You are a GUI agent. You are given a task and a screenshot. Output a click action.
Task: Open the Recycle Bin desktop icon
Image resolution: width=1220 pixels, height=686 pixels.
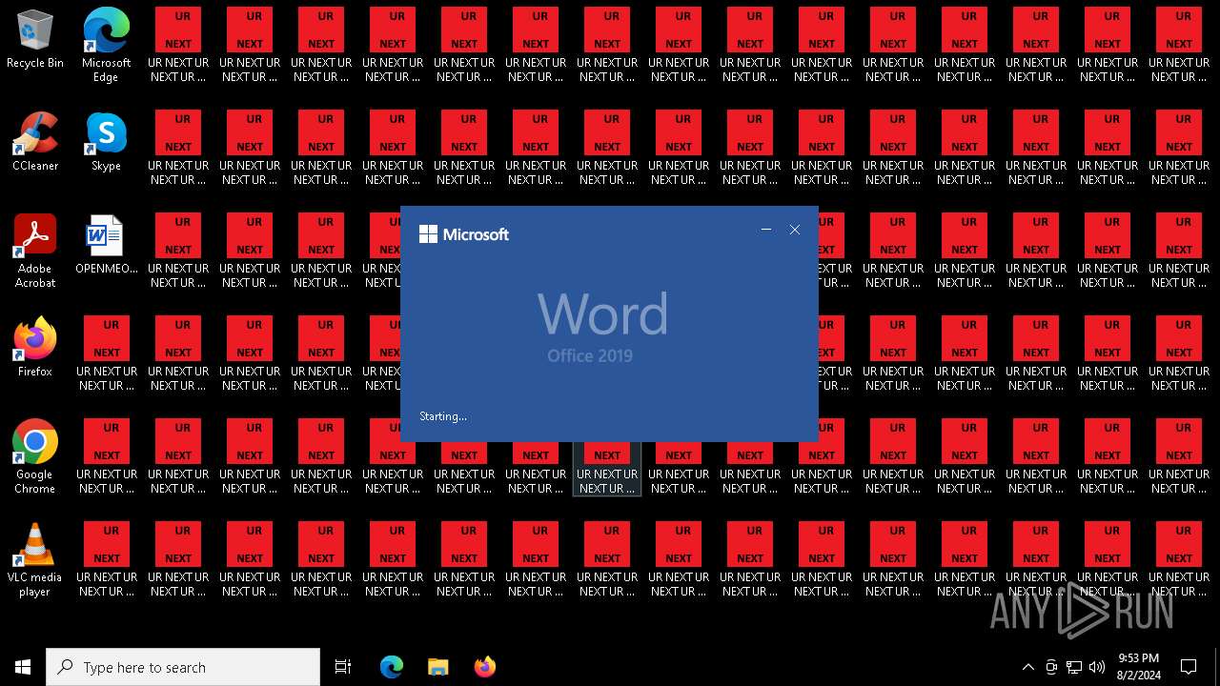click(x=35, y=39)
